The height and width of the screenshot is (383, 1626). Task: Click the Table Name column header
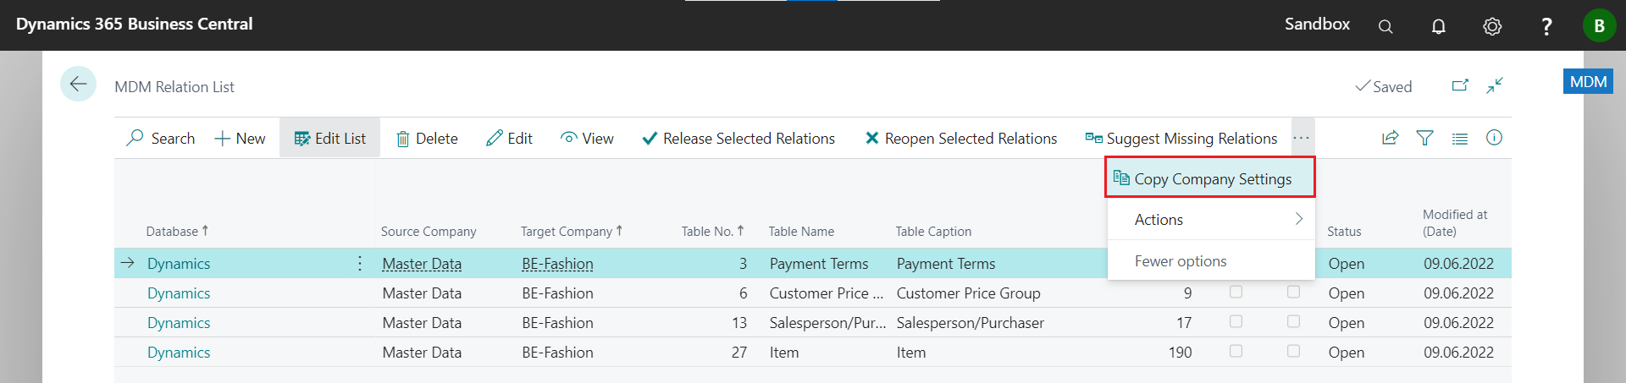pyautogui.click(x=801, y=231)
